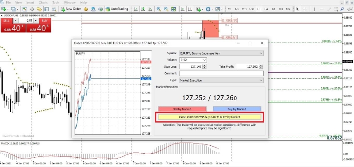Click the Buy by Market button
Image resolution: width=354 pixels, height=167 pixels.
point(237,109)
